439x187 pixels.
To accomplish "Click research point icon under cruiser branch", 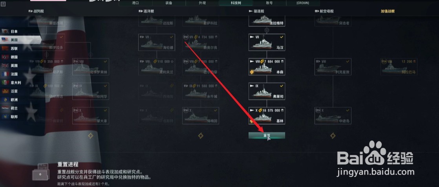I will tap(201, 136).
